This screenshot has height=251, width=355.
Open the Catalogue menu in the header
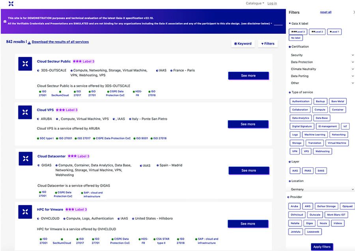[x=255, y=4]
